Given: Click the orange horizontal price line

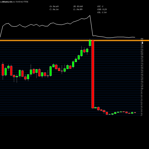Looking at the screenshot, I should pos(74,41).
